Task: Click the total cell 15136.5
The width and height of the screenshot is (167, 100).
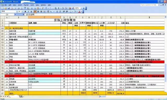Action: coord(121,93)
